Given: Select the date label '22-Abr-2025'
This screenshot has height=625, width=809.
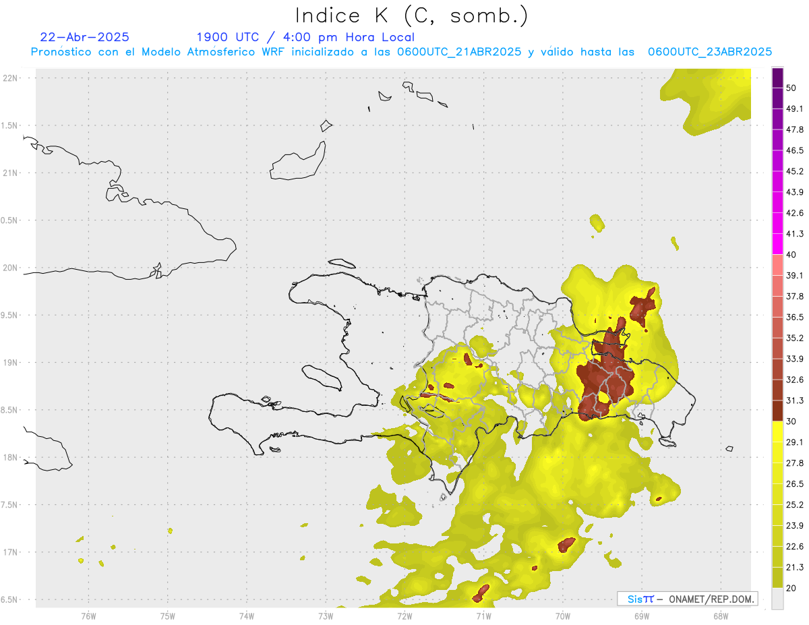Looking at the screenshot, I should click(85, 37).
